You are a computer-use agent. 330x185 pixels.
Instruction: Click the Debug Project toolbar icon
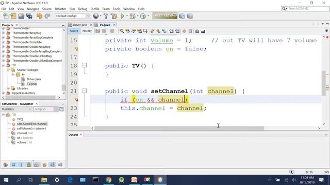[133, 16]
